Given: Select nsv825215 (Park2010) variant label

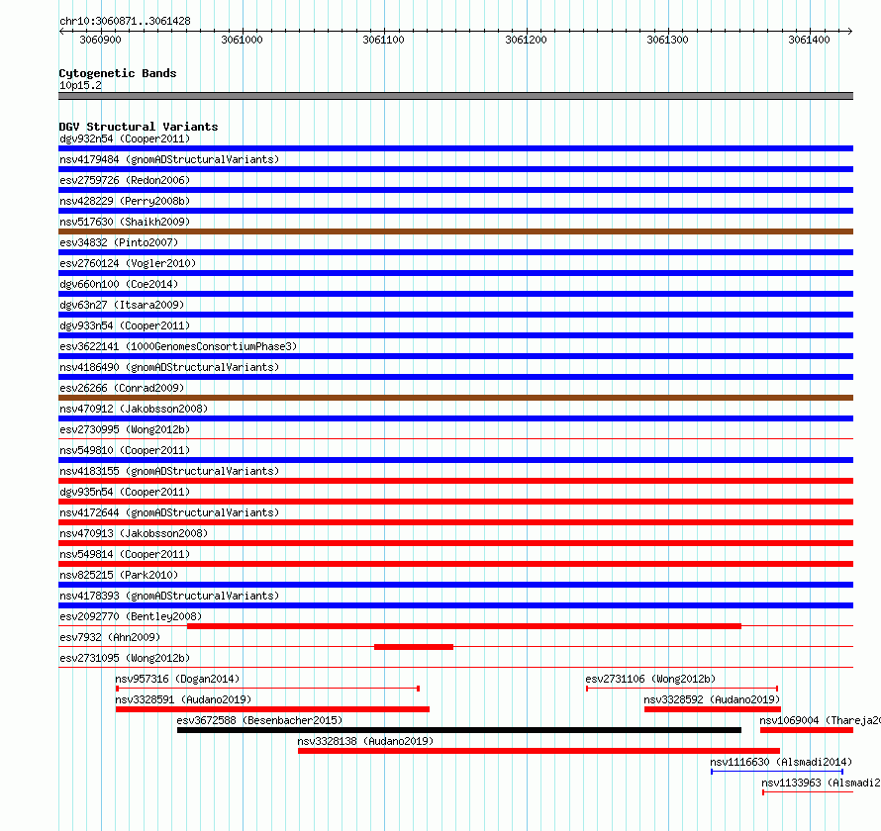Looking at the screenshot, I should click(x=119, y=575).
